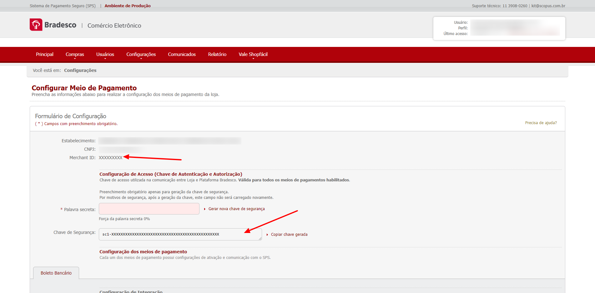The height and width of the screenshot is (293, 595).
Task: Expand the Vale Shopfácil menu
Action: tap(253, 54)
